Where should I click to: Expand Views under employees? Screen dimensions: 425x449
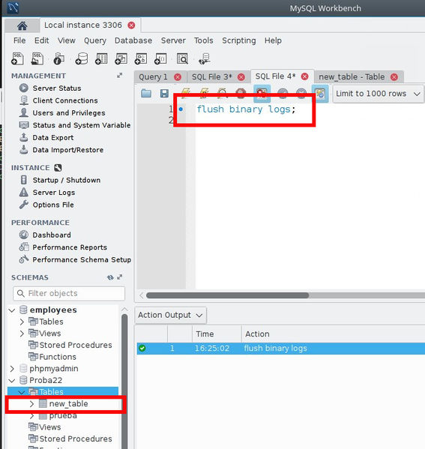[x=22, y=334]
